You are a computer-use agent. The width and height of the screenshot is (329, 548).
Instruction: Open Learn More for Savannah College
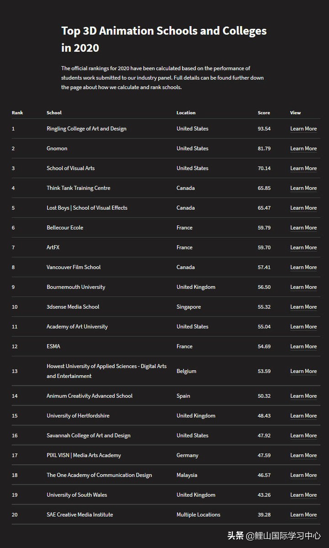click(303, 435)
